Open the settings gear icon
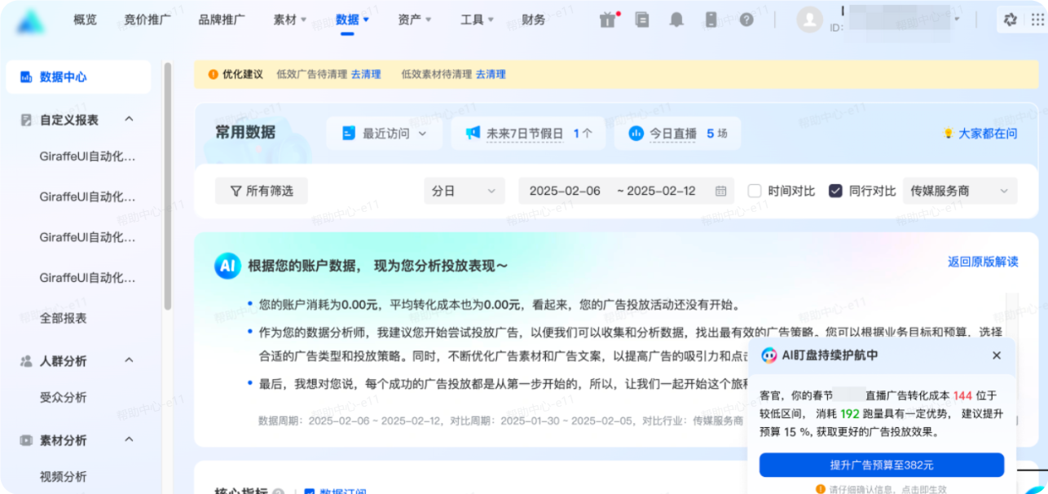Screen dimensions: 1048x494 [1011, 20]
